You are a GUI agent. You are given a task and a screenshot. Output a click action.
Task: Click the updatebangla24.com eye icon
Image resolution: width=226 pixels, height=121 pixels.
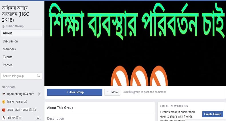pos(4,94)
